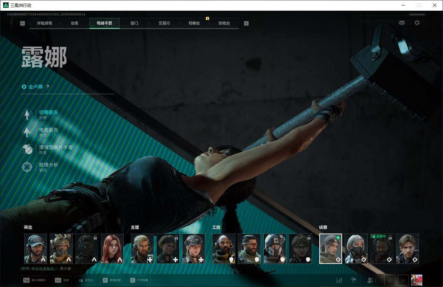Click the 出战 deploy button
443x287 pixels.
62,280
